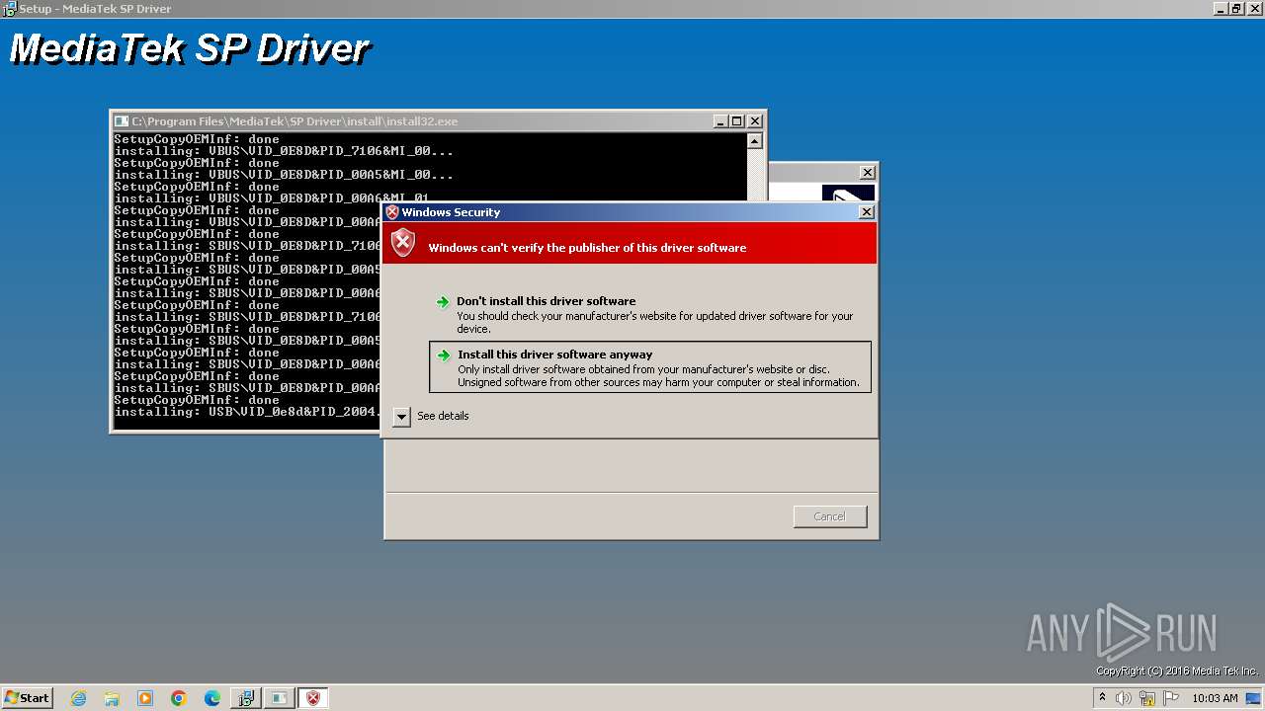1265x711 pixels.
Task: Launch Microsoft Edge from taskbar
Action: [x=212, y=698]
